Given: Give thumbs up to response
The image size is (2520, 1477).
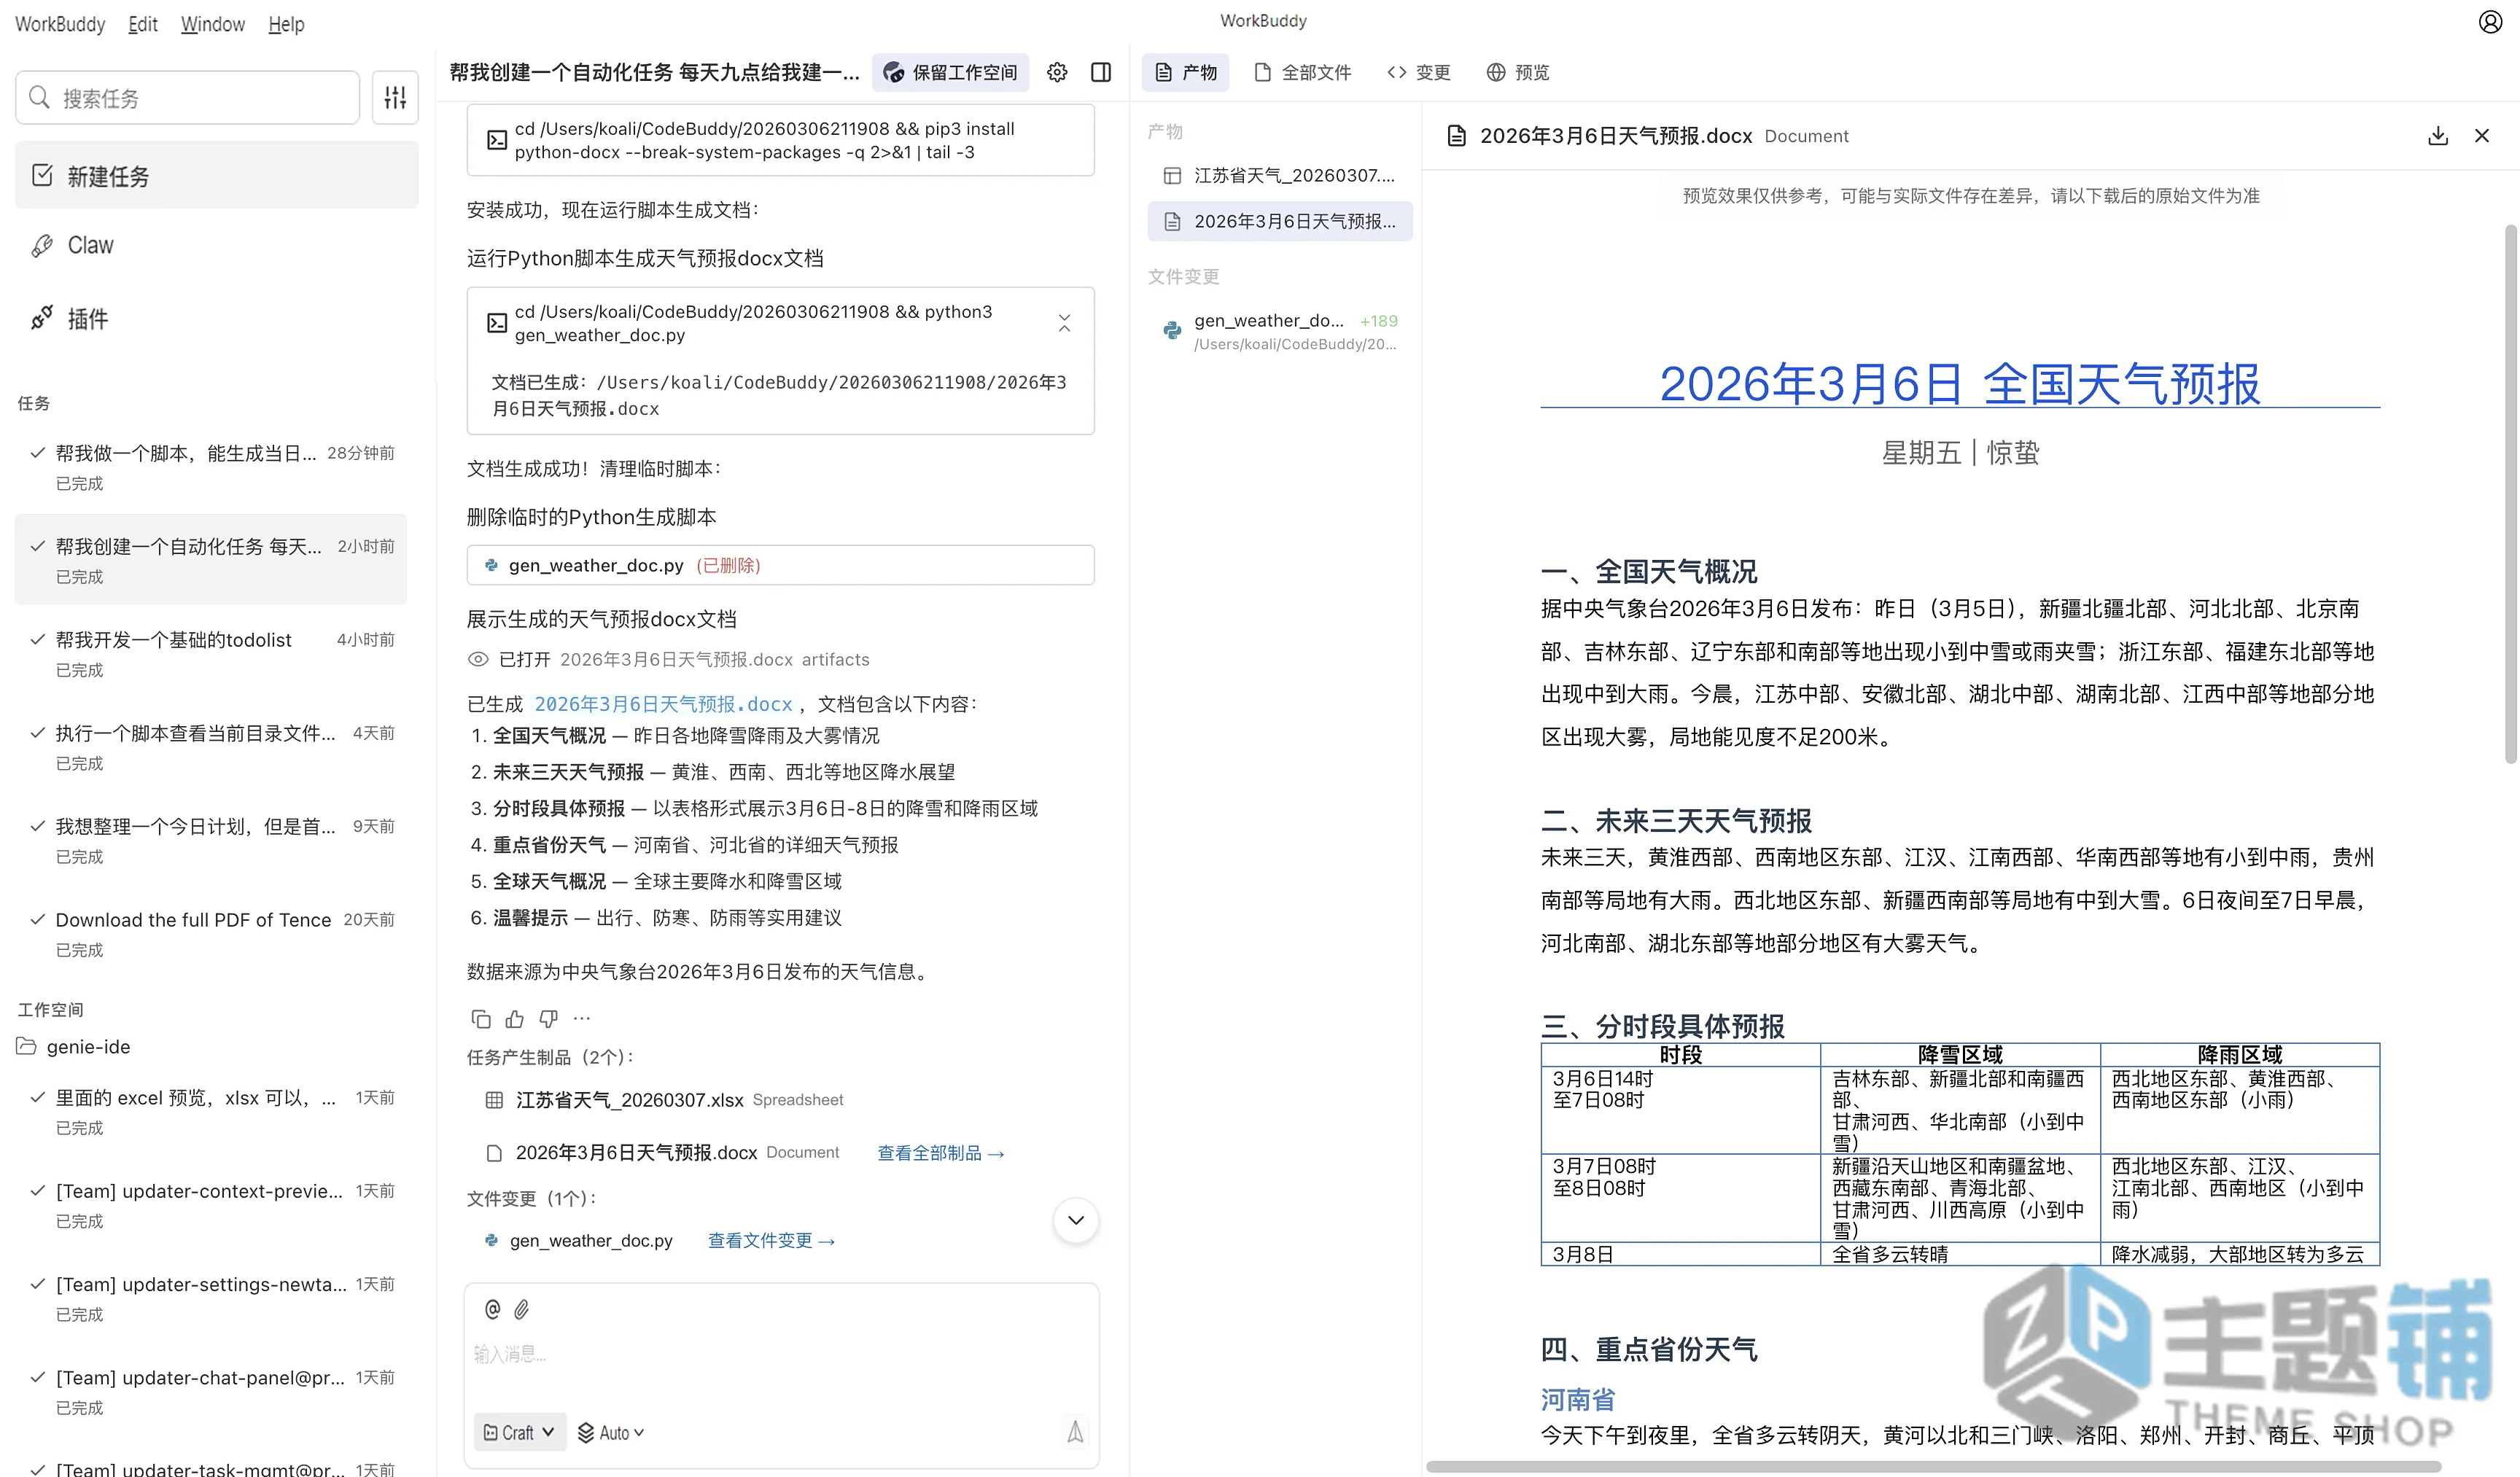Looking at the screenshot, I should coord(515,1019).
